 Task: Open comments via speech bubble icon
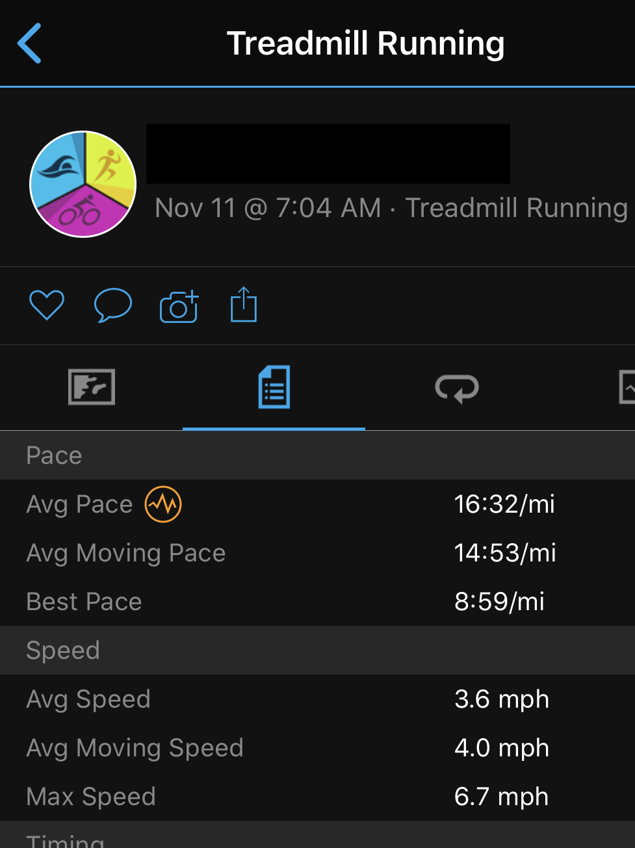click(x=113, y=305)
